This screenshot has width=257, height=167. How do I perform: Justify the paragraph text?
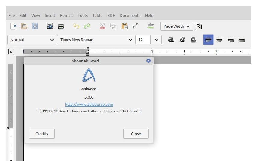pyautogui.click(x=242, y=40)
